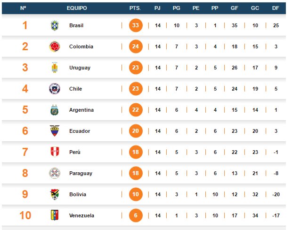Click the GF column header

pyautogui.click(x=234, y=8)
